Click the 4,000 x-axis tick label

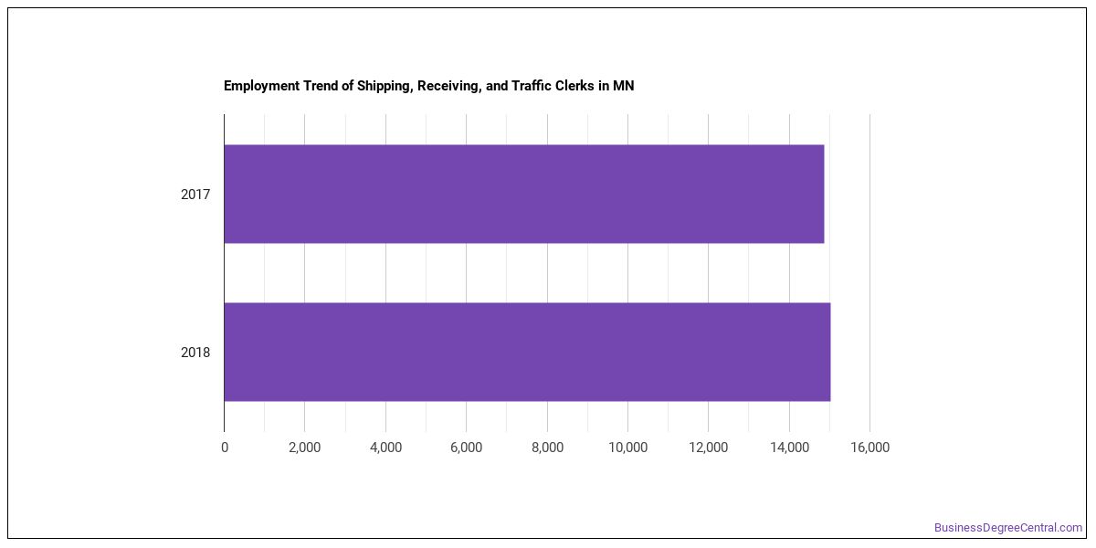385,448
